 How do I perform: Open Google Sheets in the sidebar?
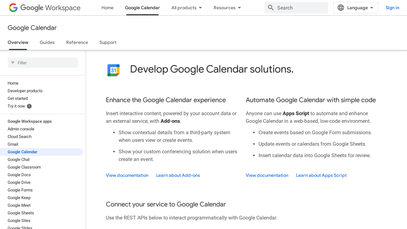tap(21, 213)
